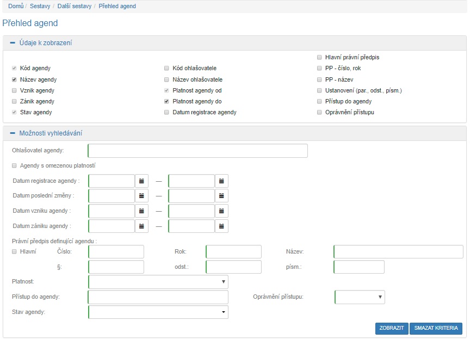Open calendar for Datum registrace agendy end
Viewport: 470px width, 339px height.
point(221,181)
